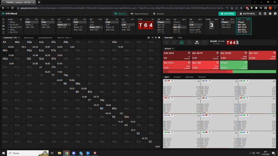This screenshot has height=156, width=278.
Task: Open the Pot odds dropdown
Action: click(217, 44)
